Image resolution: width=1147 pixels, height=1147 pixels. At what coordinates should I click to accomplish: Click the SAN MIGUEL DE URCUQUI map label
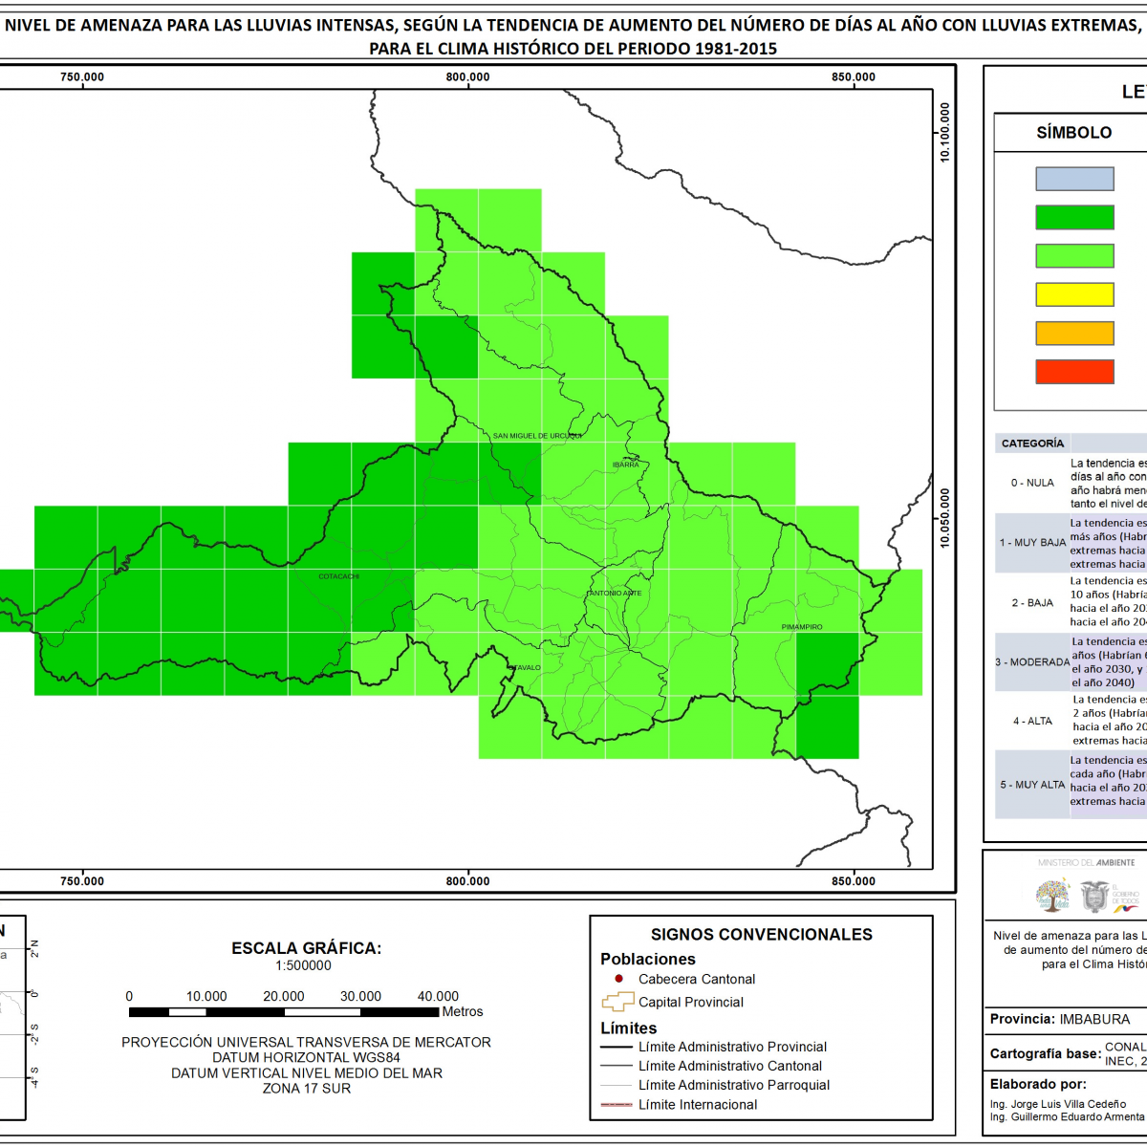coord(537,436)
